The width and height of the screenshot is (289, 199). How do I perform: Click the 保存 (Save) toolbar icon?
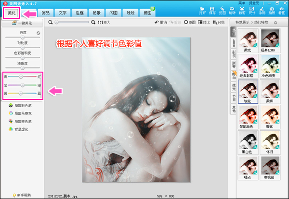point(213,11)
